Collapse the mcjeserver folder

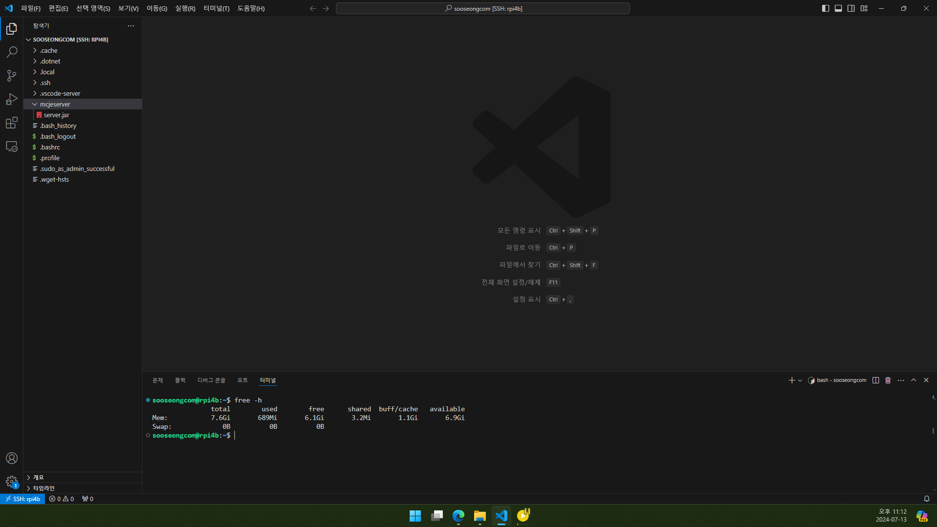83,104
